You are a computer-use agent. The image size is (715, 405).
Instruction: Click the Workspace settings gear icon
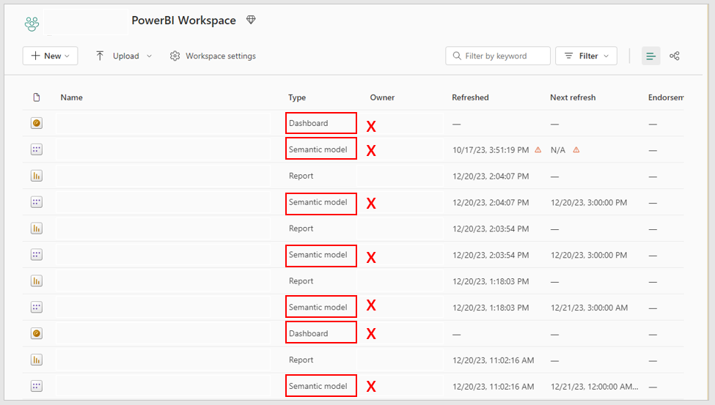175,56
